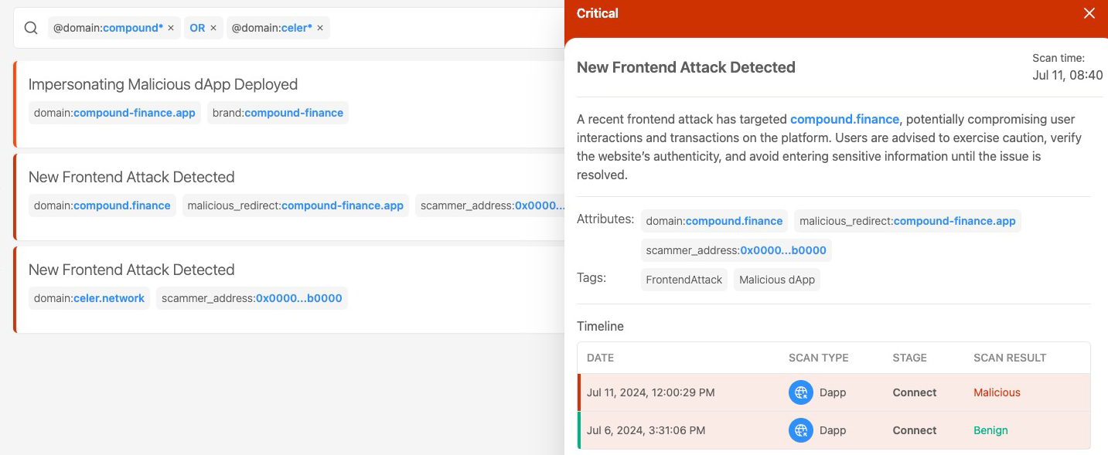Click the domain:compound-finance.app attribute chip

(x=114, y=113)
